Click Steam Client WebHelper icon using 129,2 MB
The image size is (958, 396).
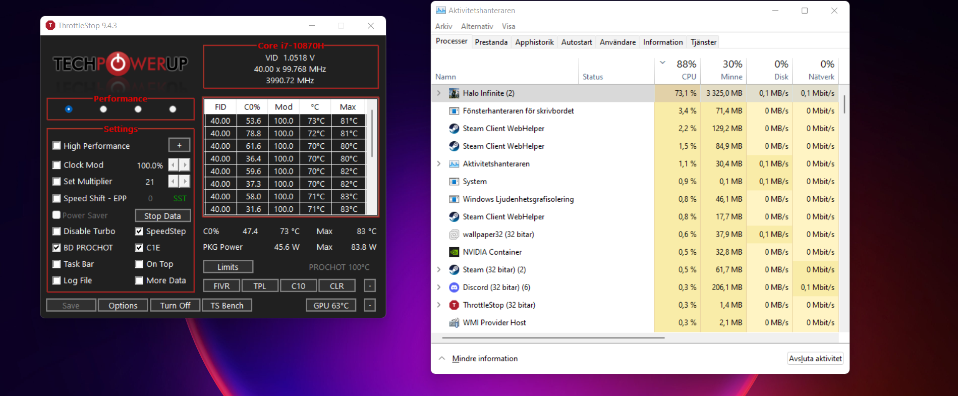click(x=454, y=129)
